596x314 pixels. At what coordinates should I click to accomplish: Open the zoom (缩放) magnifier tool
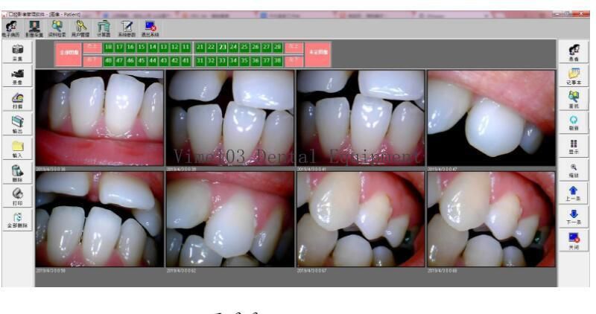(x=574, y=170)
